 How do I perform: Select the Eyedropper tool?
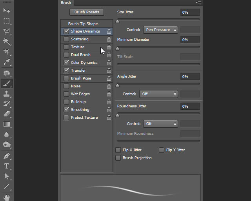7,62
